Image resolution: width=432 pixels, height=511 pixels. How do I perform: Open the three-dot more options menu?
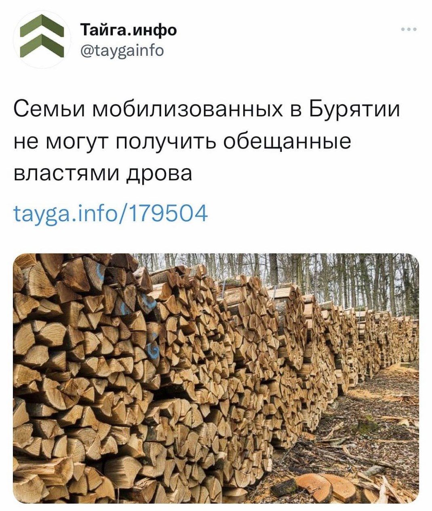point(409,30)
